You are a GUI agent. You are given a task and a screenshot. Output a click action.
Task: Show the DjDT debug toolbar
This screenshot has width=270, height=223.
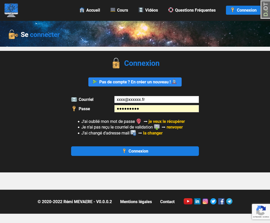pyautogui.click(x=265, y=10)
